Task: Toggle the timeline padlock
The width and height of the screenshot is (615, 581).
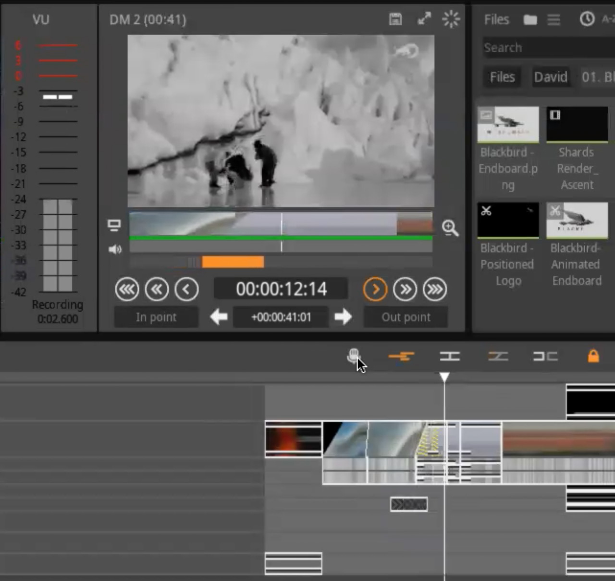Action: point(593,356)
